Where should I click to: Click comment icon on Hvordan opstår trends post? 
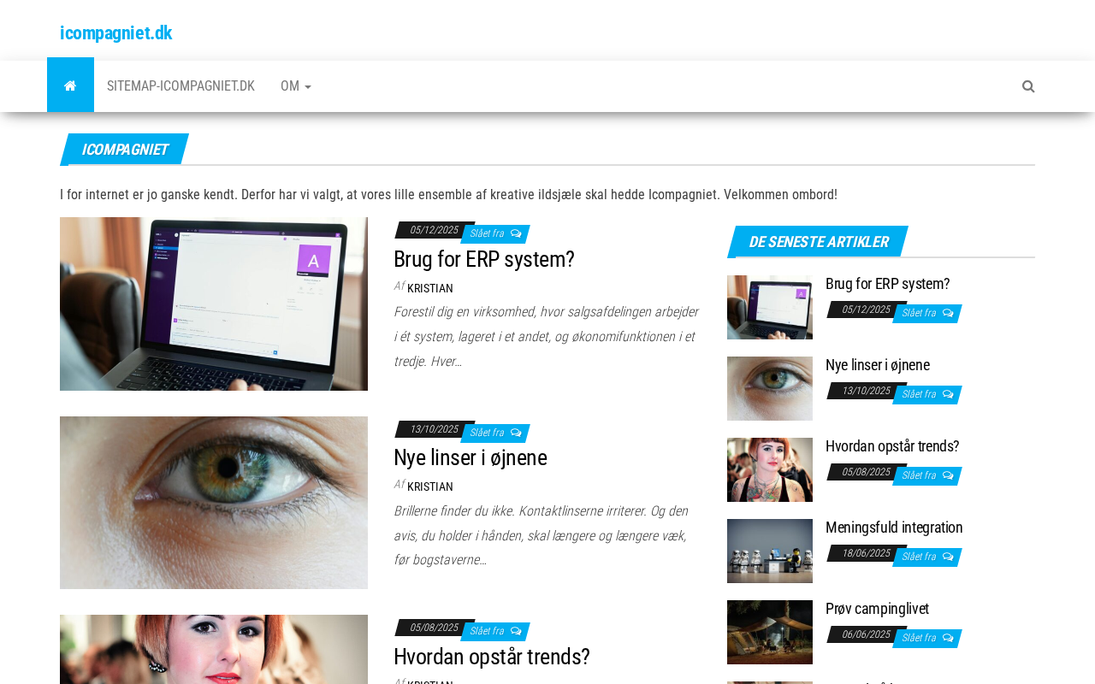(516, 631)
